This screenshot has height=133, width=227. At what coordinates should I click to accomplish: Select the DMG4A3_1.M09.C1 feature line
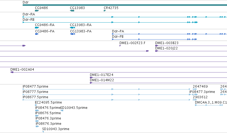[209, 105]
